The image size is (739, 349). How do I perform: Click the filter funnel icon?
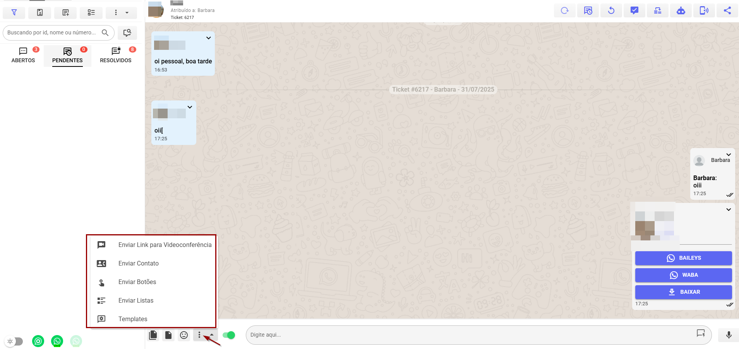(14, 13)
